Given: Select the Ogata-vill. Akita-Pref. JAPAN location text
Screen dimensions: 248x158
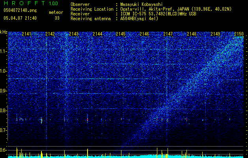Looking at the screenshot, I should point(176,9).
